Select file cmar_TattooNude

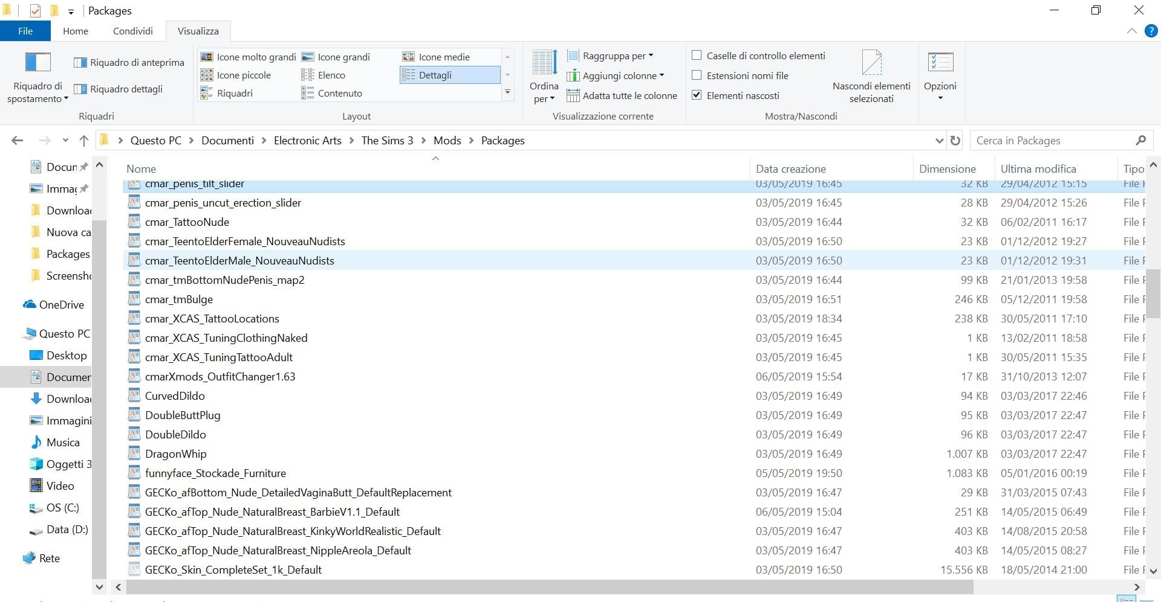pyautogui.click(x=187, y=222)
